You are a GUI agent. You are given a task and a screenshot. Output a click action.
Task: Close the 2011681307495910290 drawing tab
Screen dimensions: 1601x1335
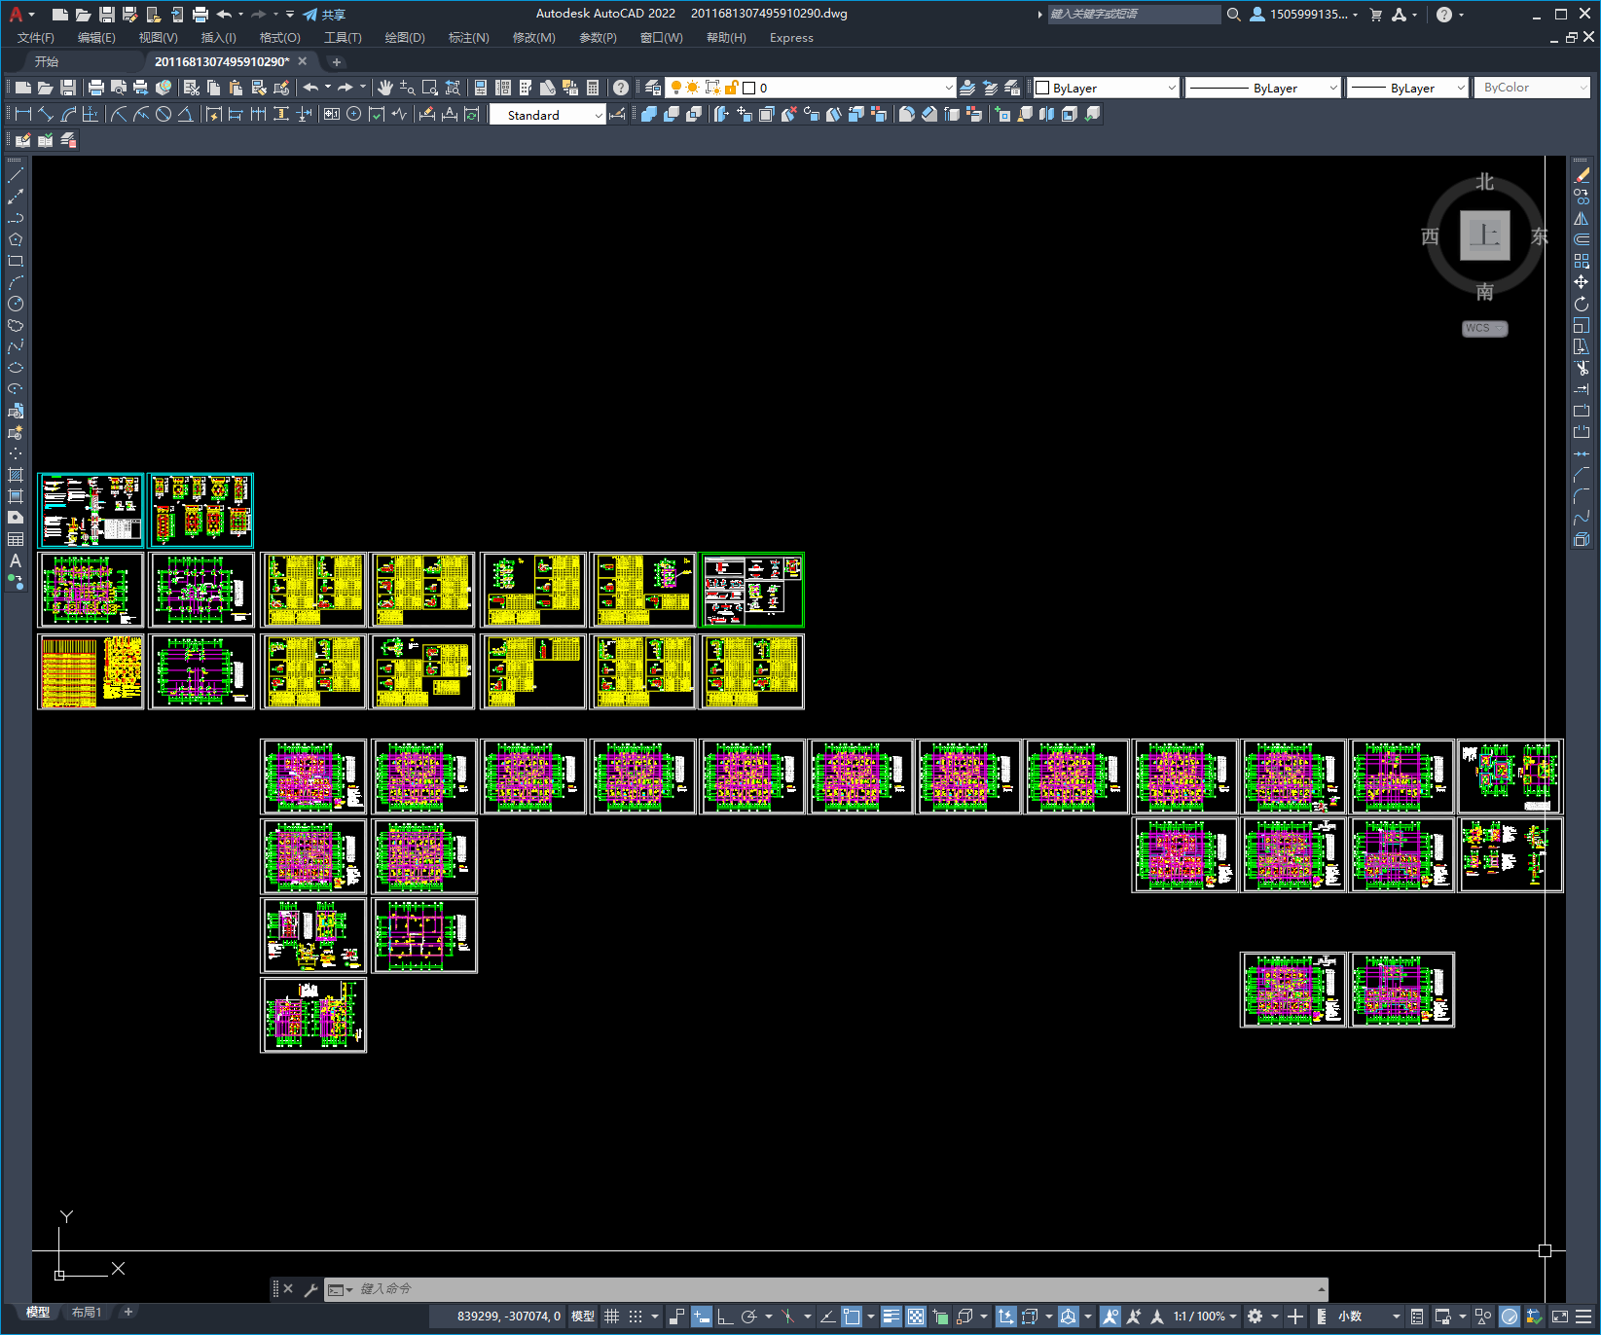tap(303, 61)
